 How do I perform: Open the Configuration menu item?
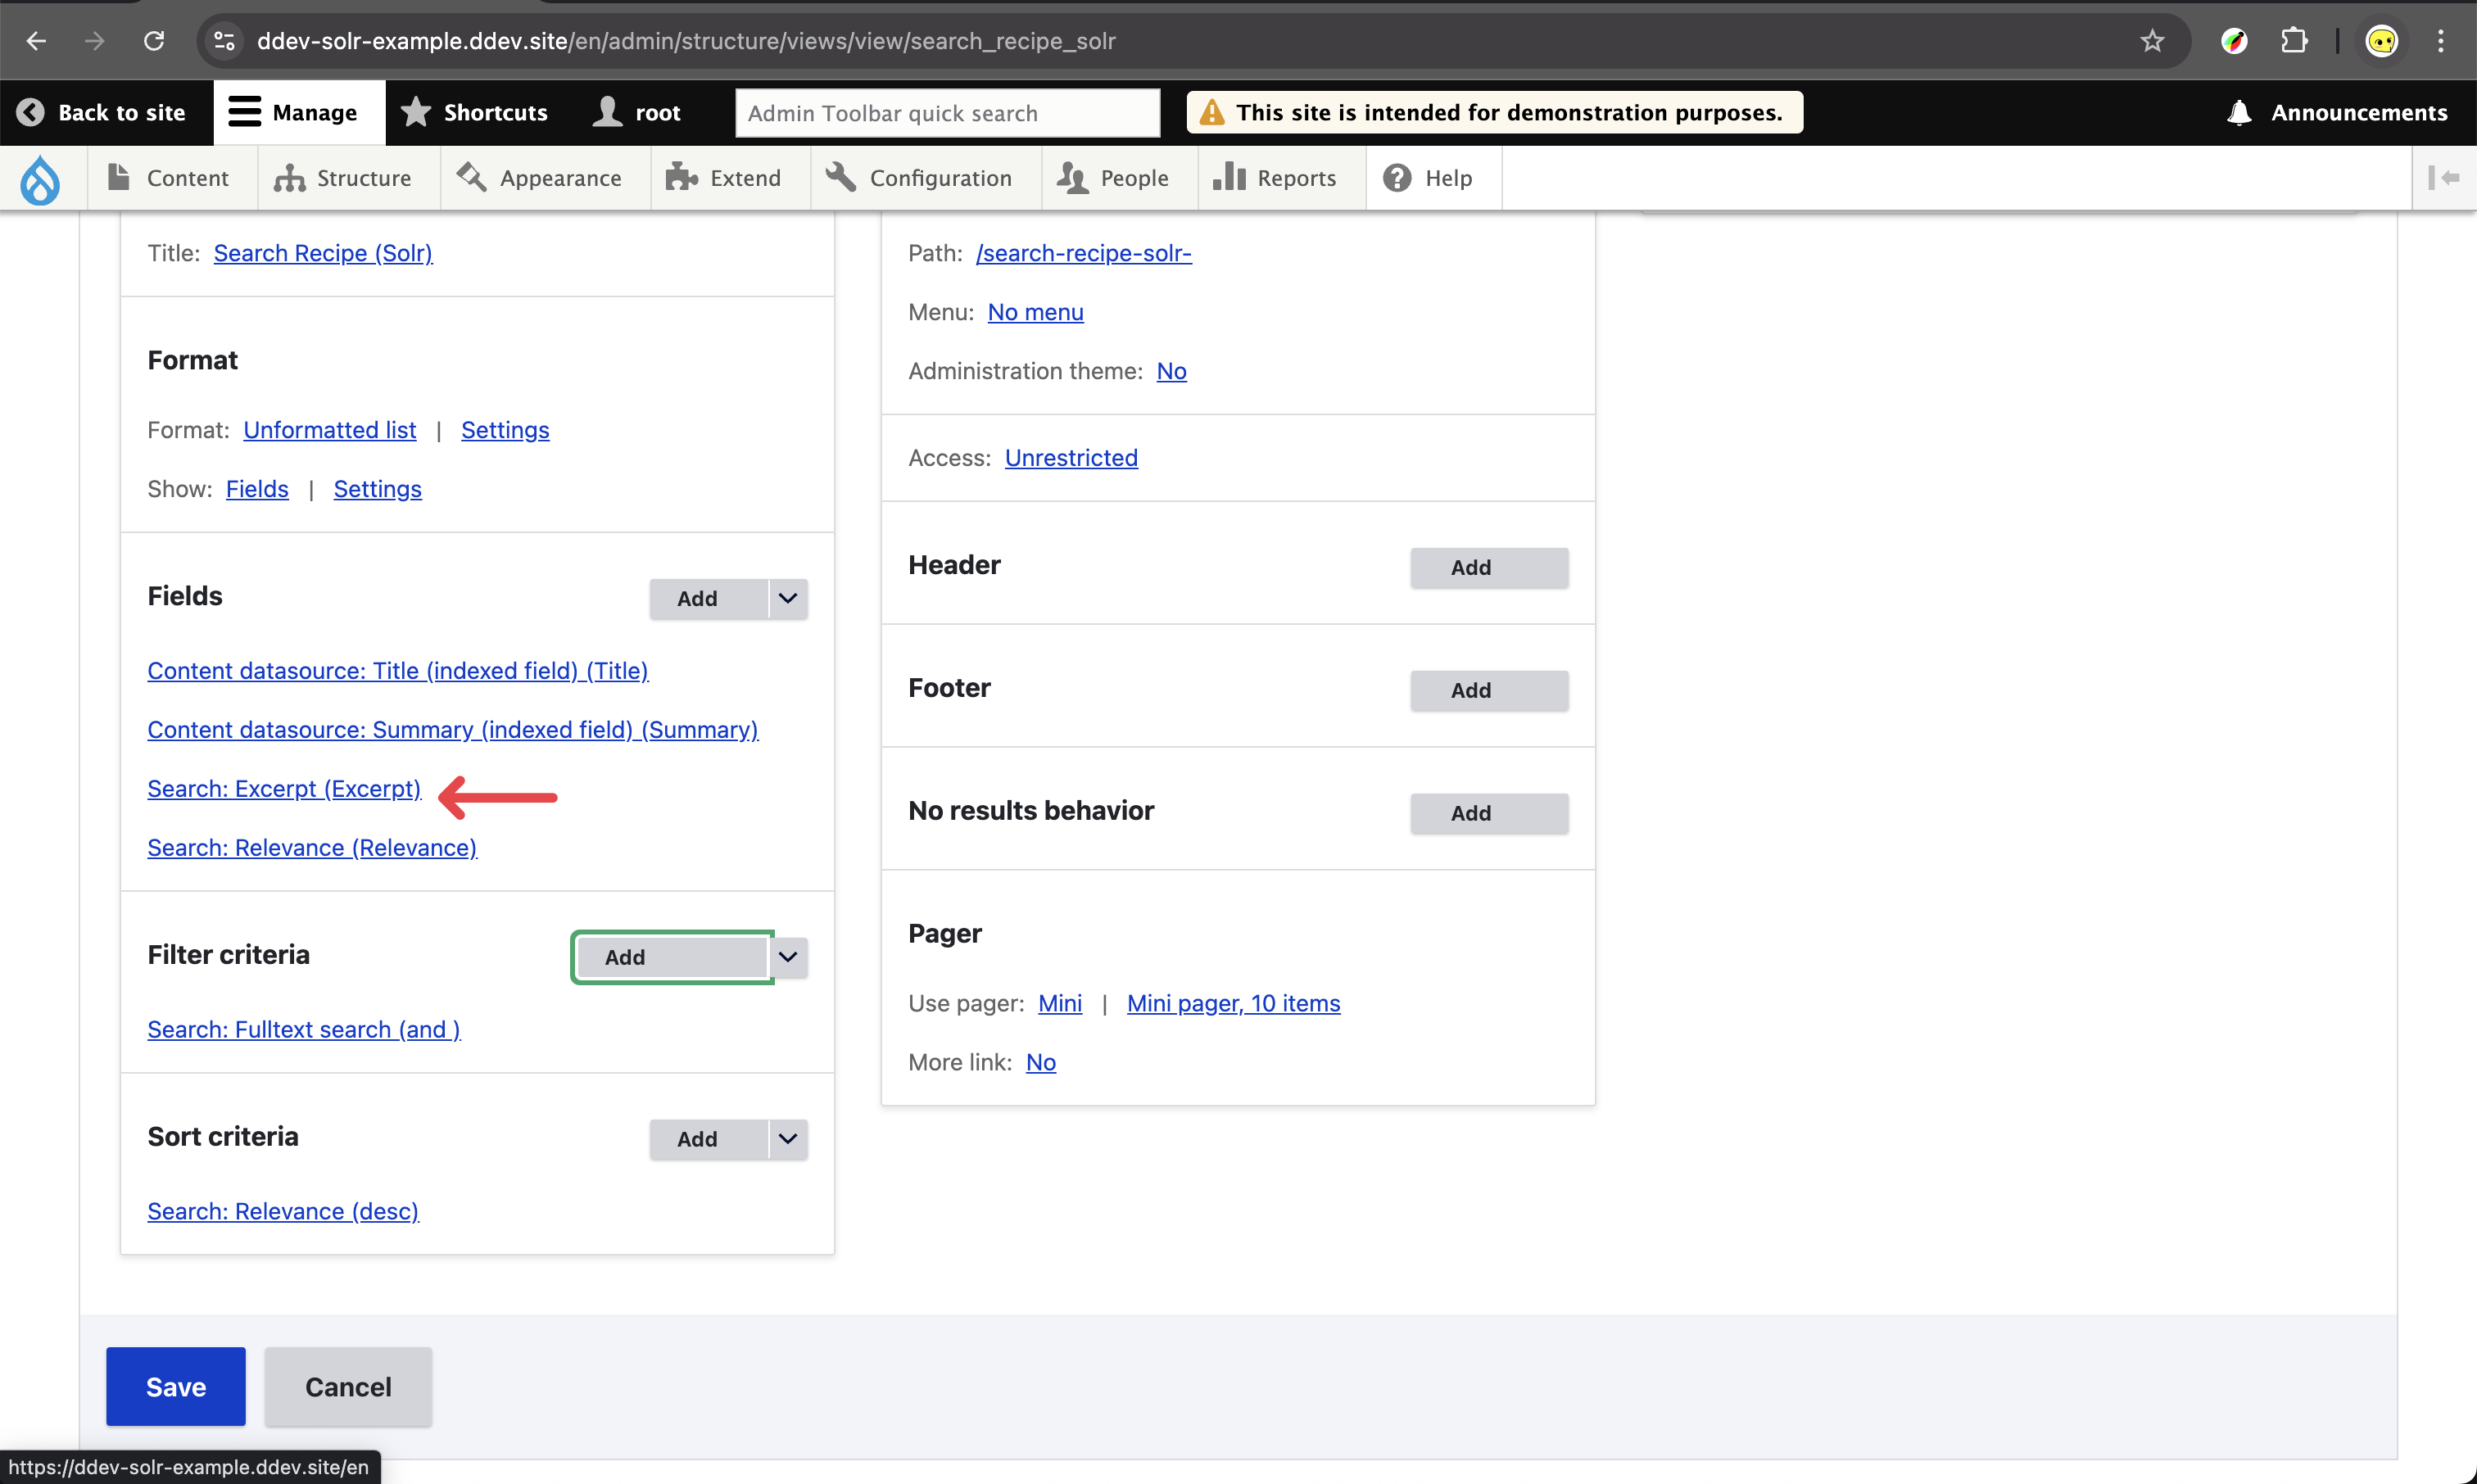(919, 178)
